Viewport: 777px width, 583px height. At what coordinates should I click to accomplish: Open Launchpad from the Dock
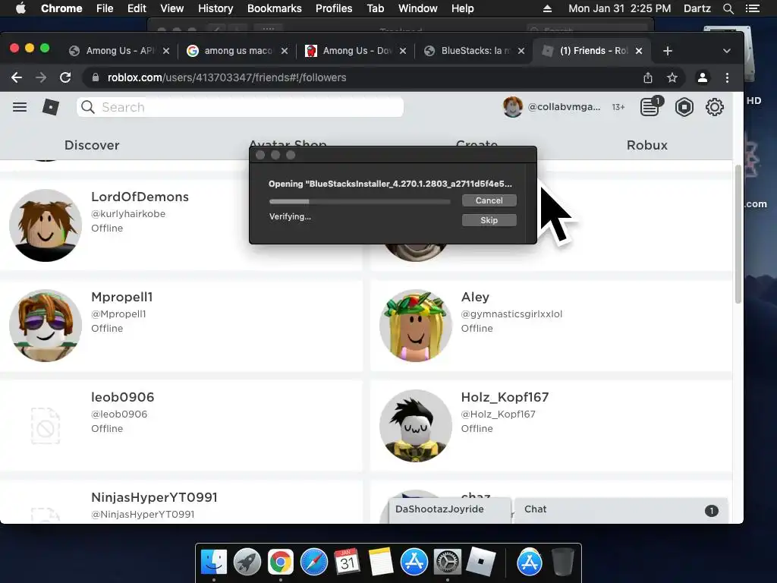[247, 562]
